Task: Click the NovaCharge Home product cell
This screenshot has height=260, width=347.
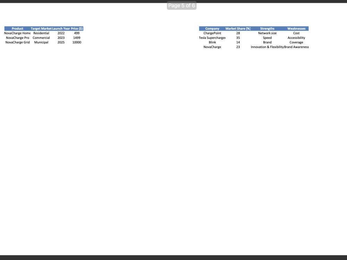Action: [x=17, y=33]
